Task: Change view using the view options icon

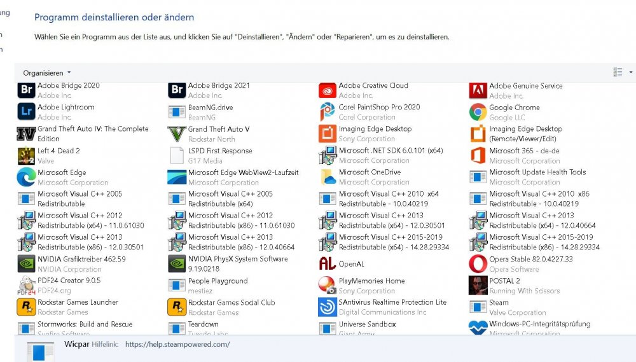Action: (x=618, y=73)
